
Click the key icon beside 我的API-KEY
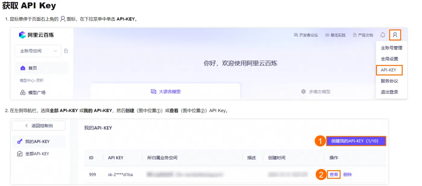point(20,142)
